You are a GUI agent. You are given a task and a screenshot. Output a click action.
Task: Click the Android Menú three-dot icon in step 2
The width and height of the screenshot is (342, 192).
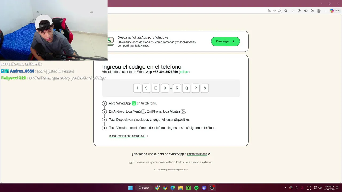coord(143,111)
